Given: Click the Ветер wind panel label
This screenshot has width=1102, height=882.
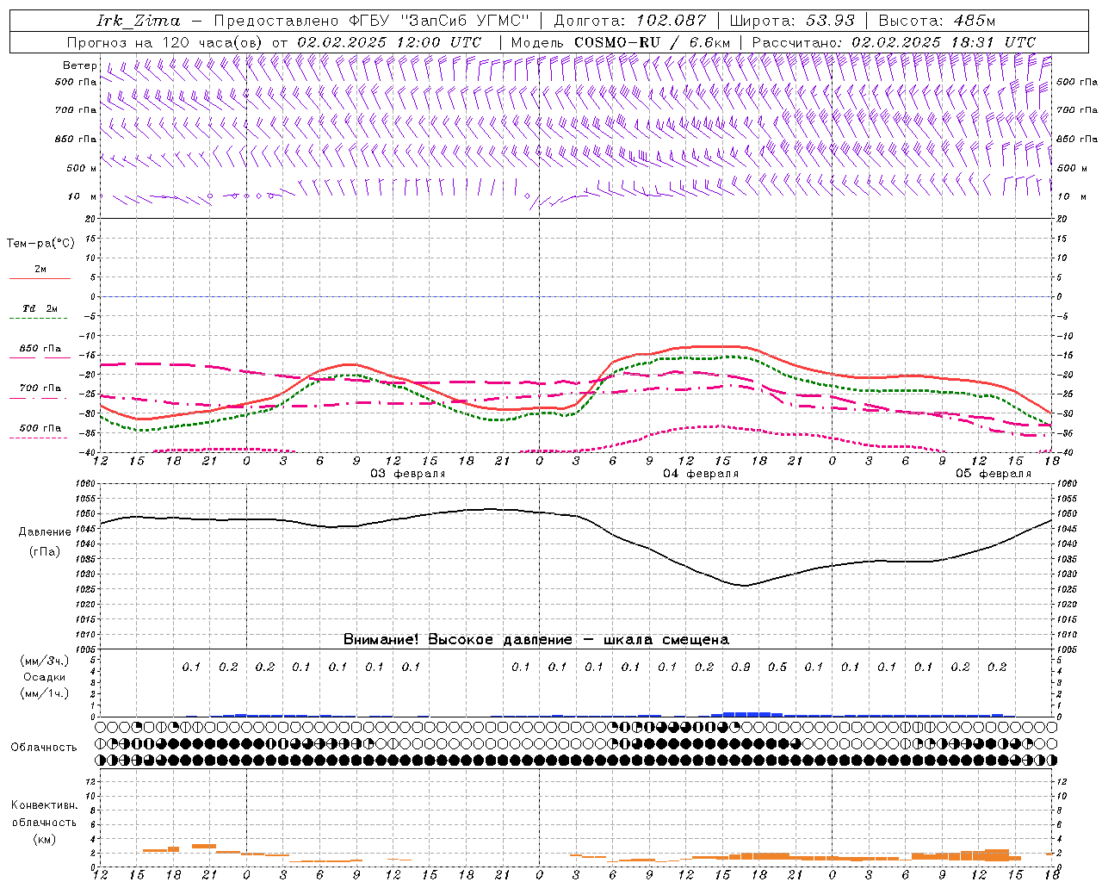Looking at the screenshot, I should pos(80,65).
